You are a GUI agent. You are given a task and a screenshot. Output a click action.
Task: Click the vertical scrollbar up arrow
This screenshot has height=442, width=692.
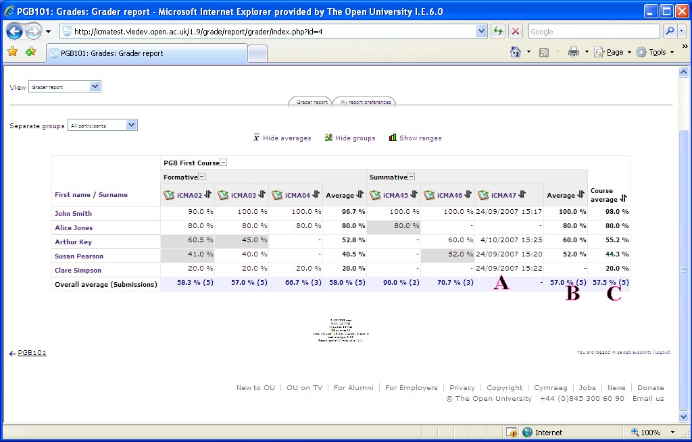pos(683,72)
